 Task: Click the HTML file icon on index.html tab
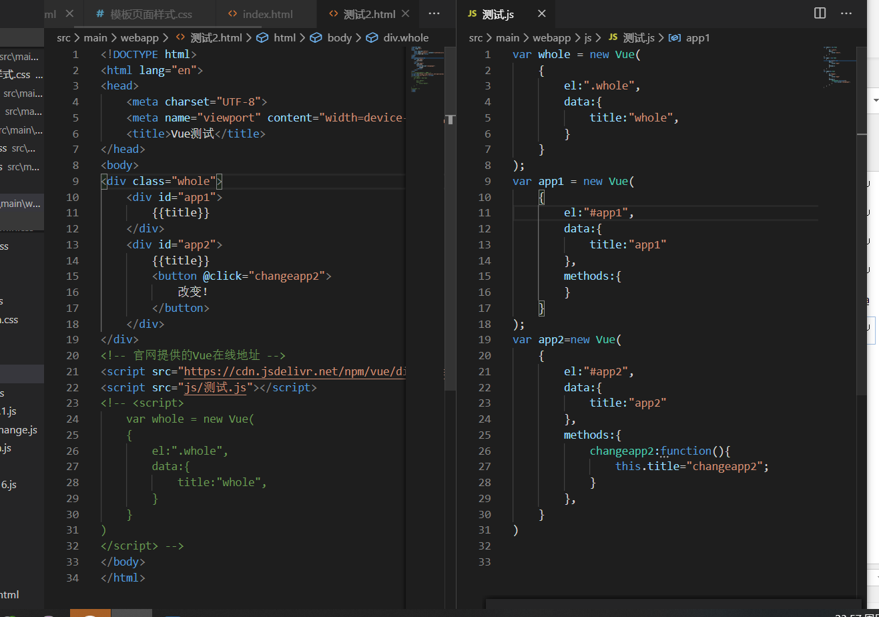click(x=232, y=14)
